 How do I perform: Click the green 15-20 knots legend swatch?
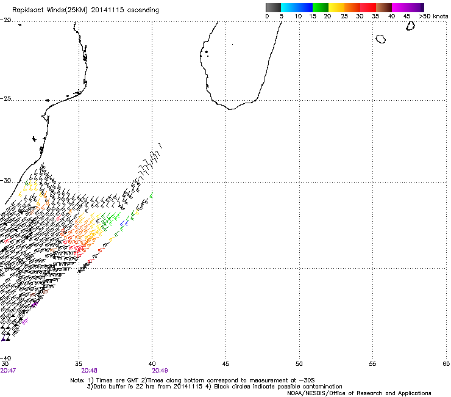click(321, 7)
